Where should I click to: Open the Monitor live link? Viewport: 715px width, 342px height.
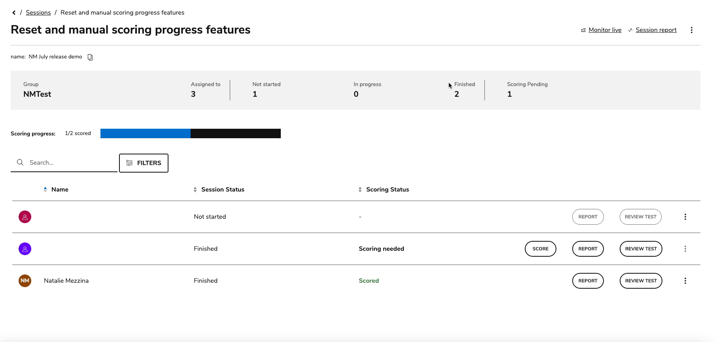tap(605, 30)
